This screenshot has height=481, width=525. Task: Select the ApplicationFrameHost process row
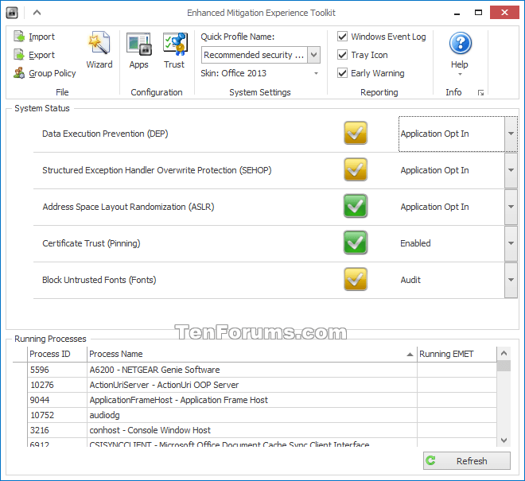[x=262, y=400]
